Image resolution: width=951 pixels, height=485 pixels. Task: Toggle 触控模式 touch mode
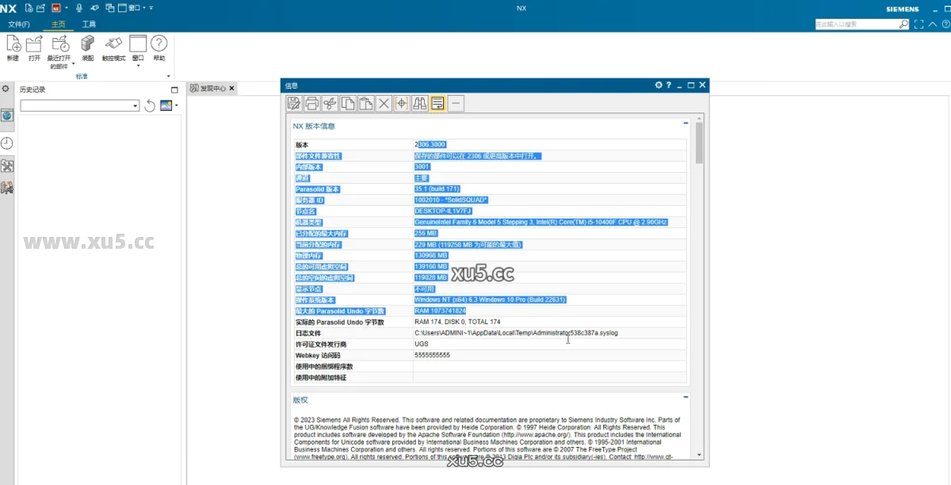113,44
